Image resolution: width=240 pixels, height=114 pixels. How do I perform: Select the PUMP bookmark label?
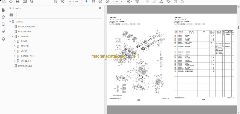24,41
